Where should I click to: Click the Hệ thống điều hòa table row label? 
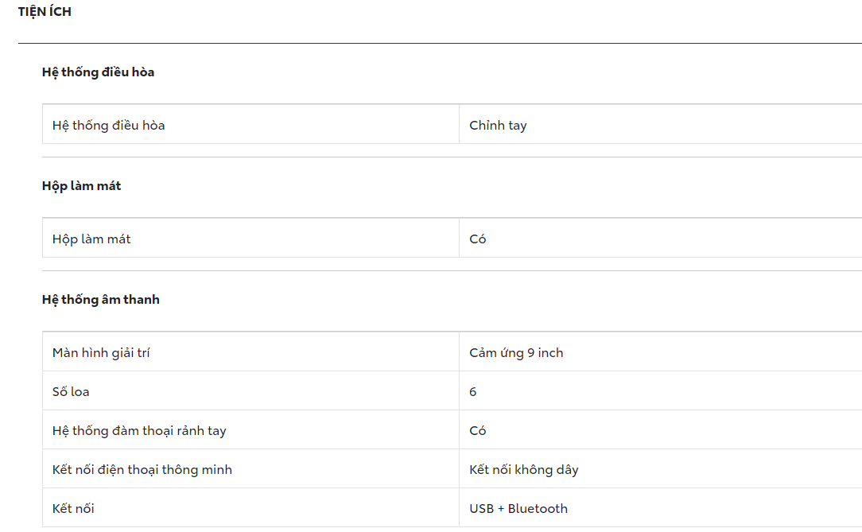pos(109,126)
